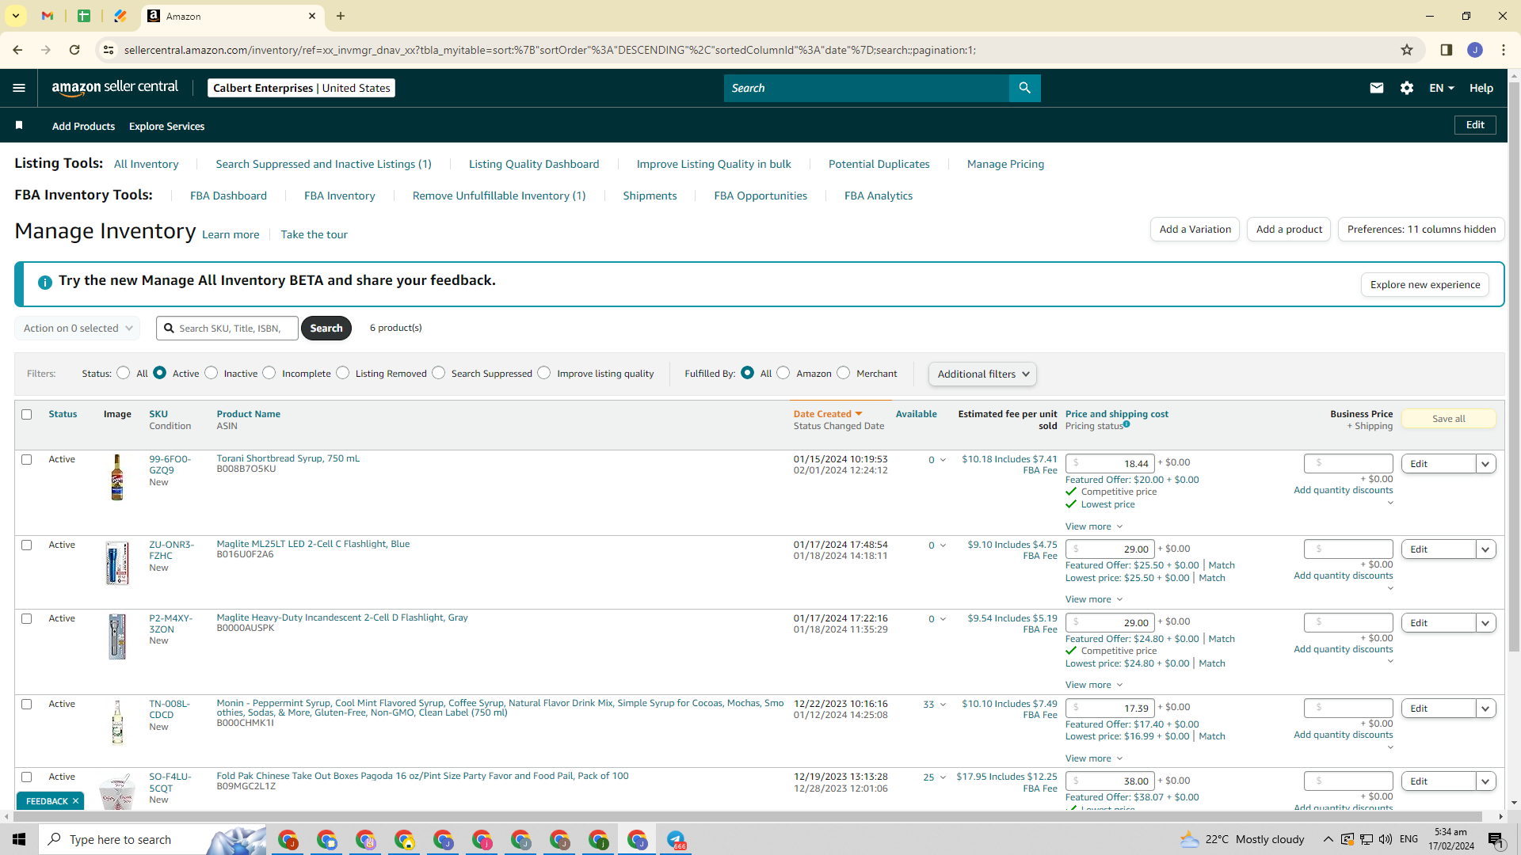Reload the page with the refresh icon

[74, 50]
